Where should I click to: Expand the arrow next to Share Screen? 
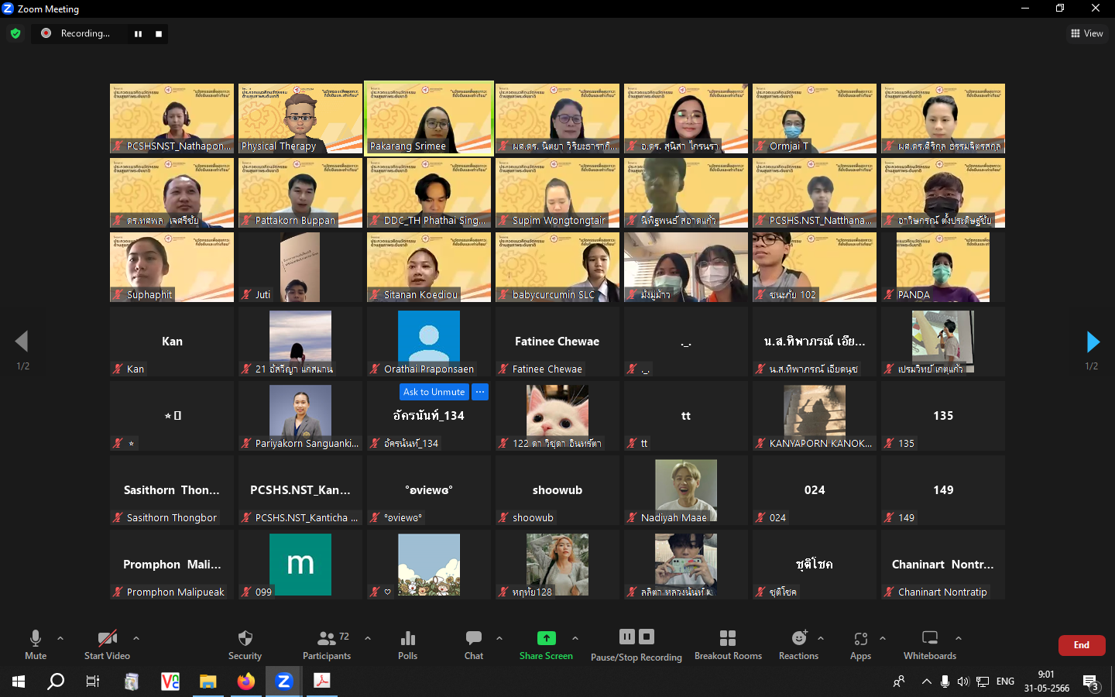(x=575, y=638)
